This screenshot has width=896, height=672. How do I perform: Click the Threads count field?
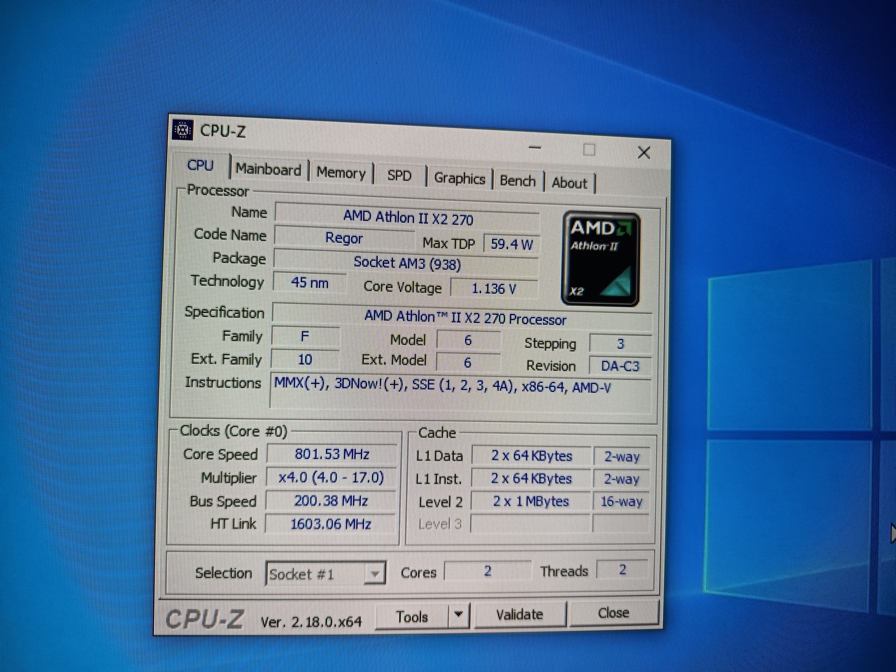622,570
